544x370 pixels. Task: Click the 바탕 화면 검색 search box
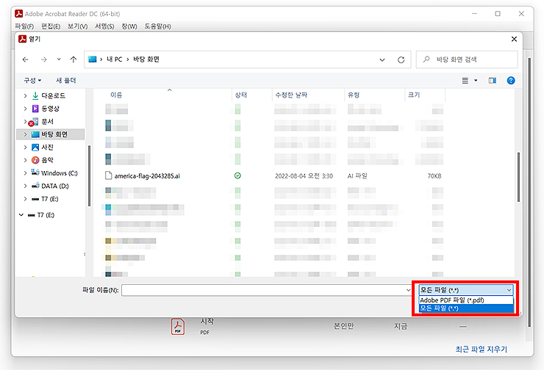pos(467,59)
